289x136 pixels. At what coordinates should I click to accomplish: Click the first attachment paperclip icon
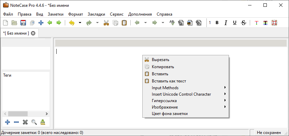click(181, 23)
